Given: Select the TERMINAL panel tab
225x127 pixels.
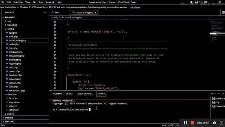Looking at the screenshot, I should click(101, 94).
